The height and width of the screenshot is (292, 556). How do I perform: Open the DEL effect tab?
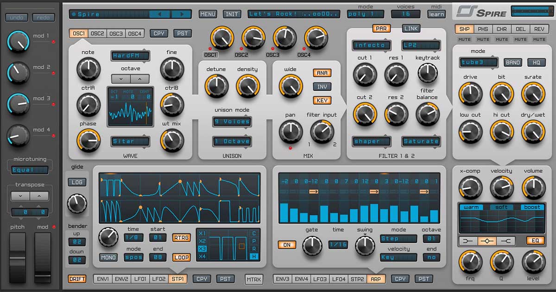point(520,29)
